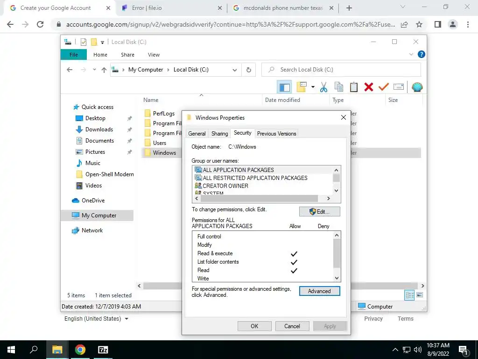Click the Paste clipboard icon
Screen dimensions: 478x359
354,87
